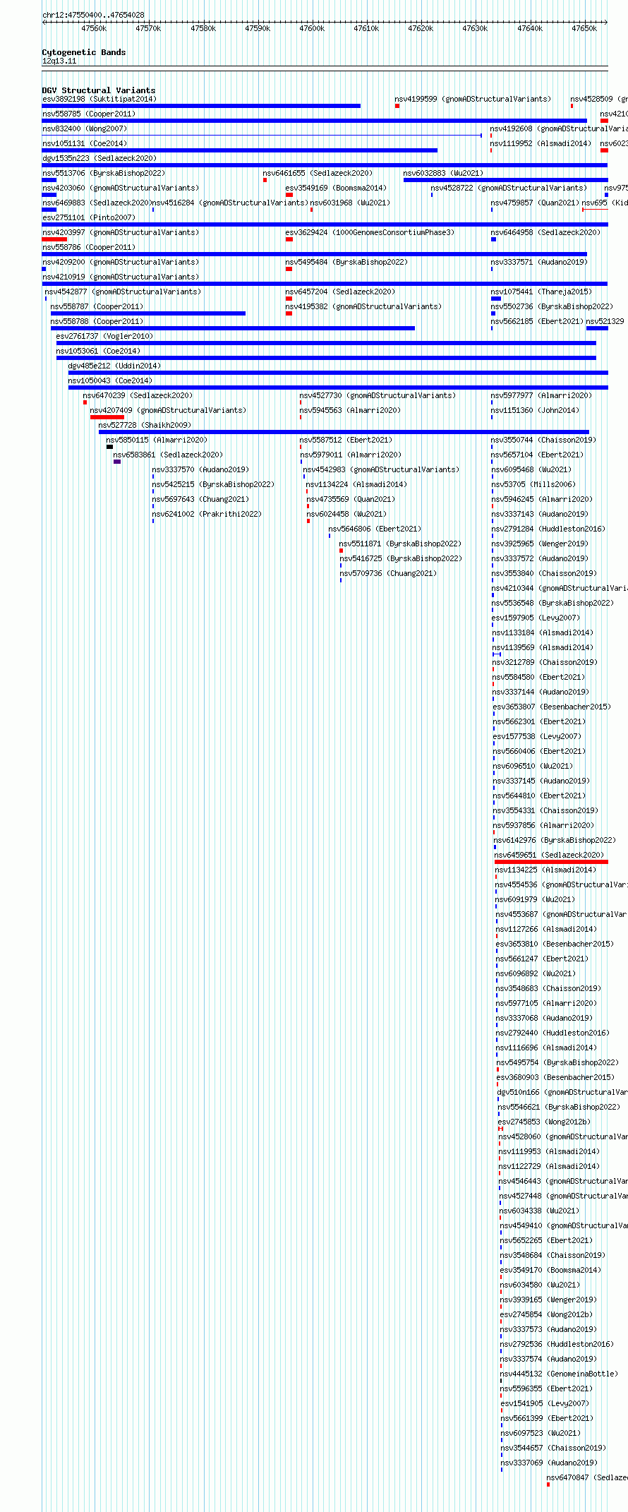Image resolution: width=628 pixels, height=1512 pixels.
Task: Open nsv3337570 (Audano2019) label
Action: pos(200,469)
